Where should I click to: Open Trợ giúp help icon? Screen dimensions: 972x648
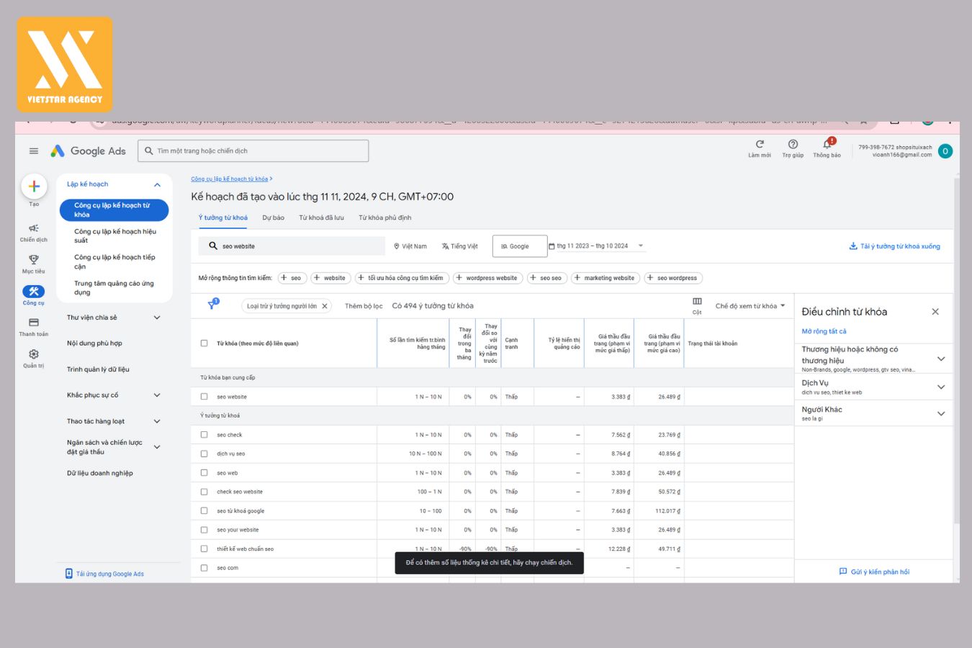[793, 145]
